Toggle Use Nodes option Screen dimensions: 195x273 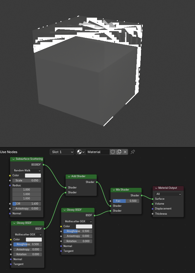(x=9, y=152)
